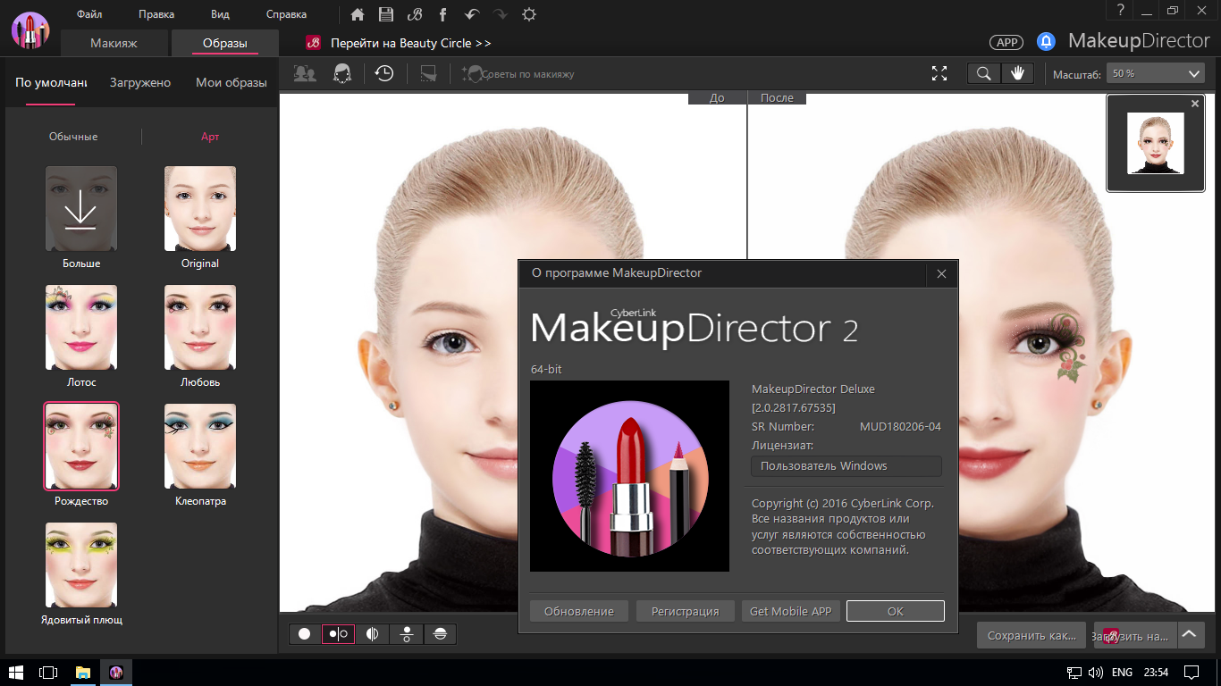
Task: Apply the Любовь look thumbnail
Action: 200,328
